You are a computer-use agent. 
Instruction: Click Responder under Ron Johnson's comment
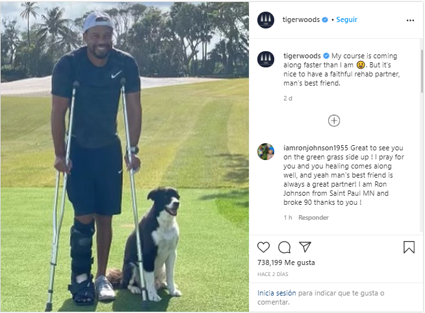[x=313, y=218]
